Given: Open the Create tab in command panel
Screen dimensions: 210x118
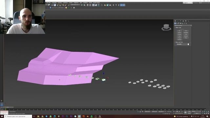Looking at the screenshot, I should (175, 21).
